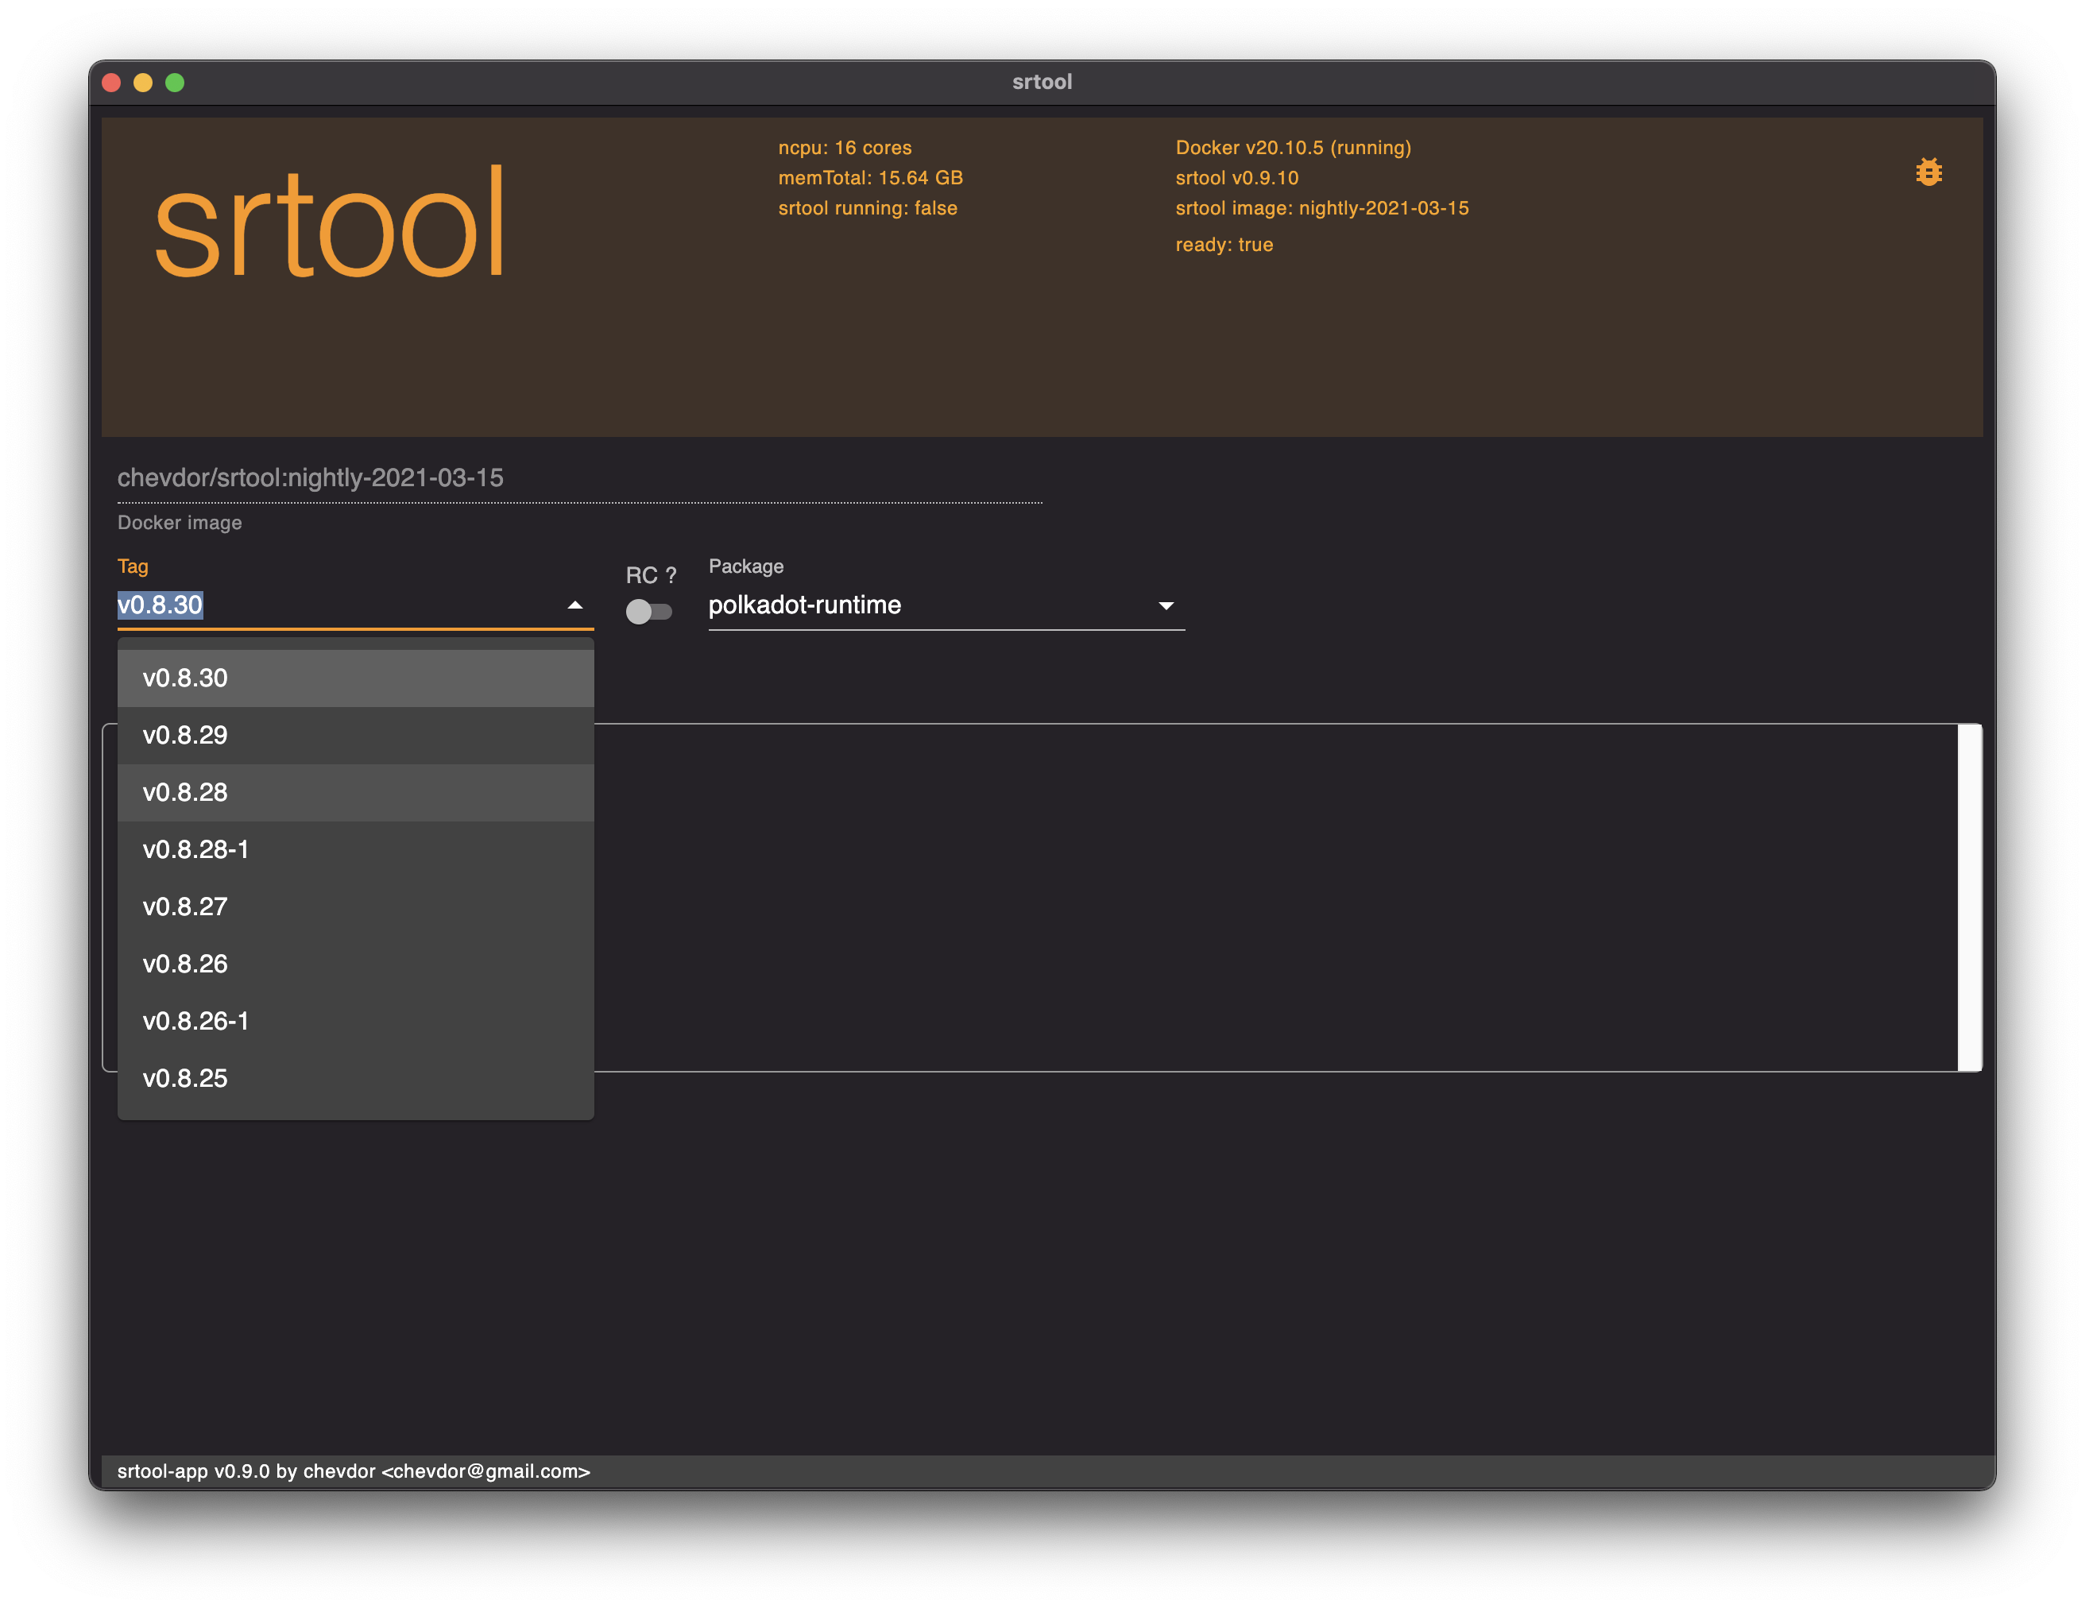Click the 'ncpu: 16 cores' status text
Viewport: 2085px width, 1608px height.
845,148
